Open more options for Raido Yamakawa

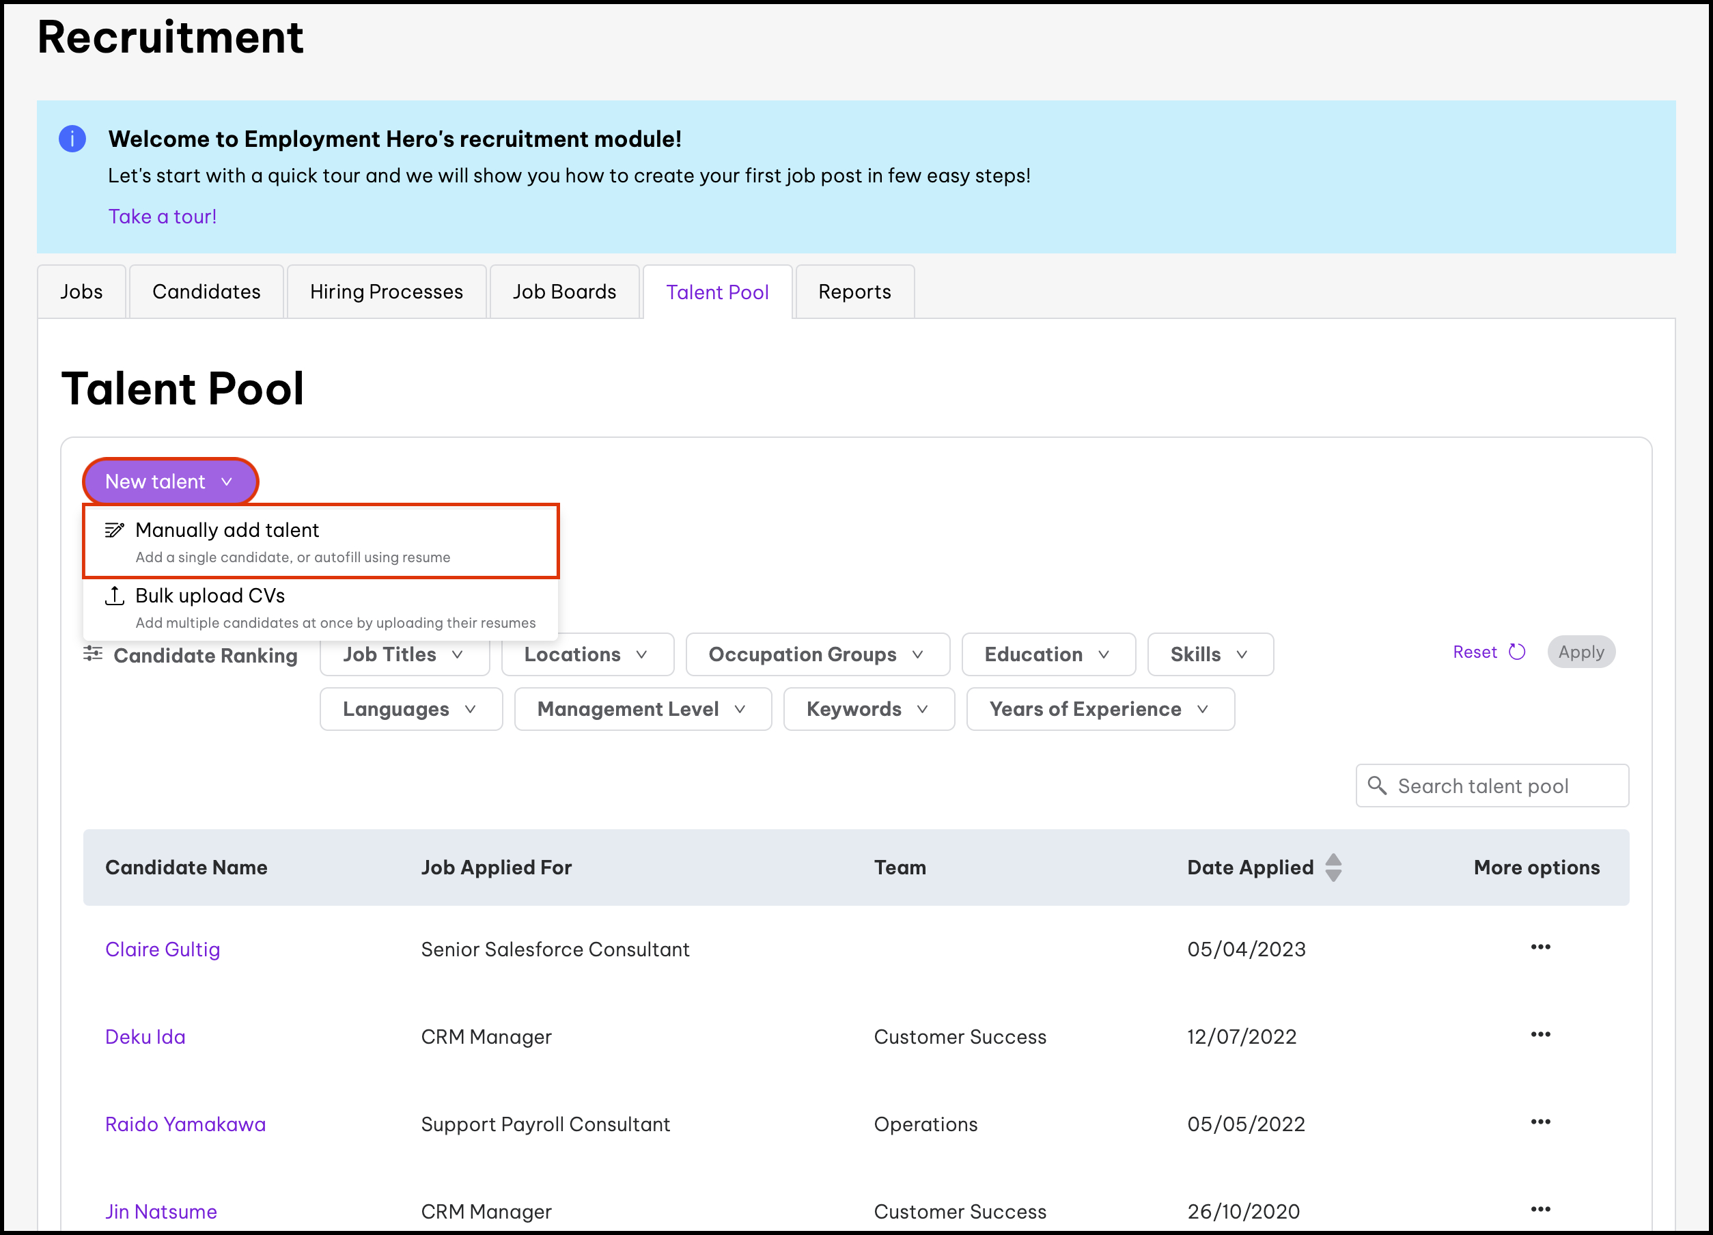(1540, 1122)
